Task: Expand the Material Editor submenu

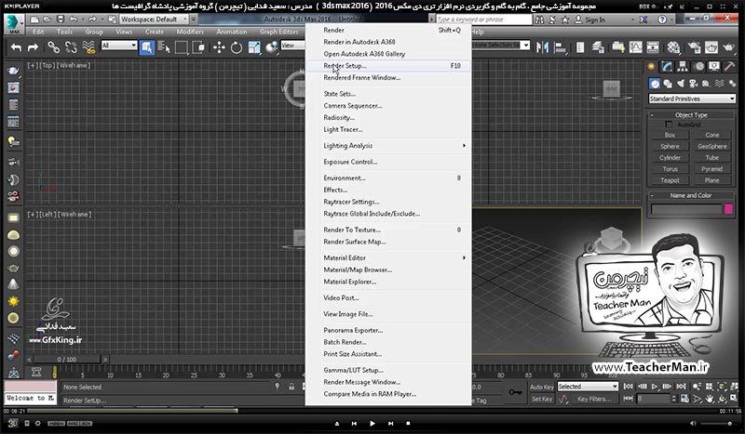Action: point(388,258)
